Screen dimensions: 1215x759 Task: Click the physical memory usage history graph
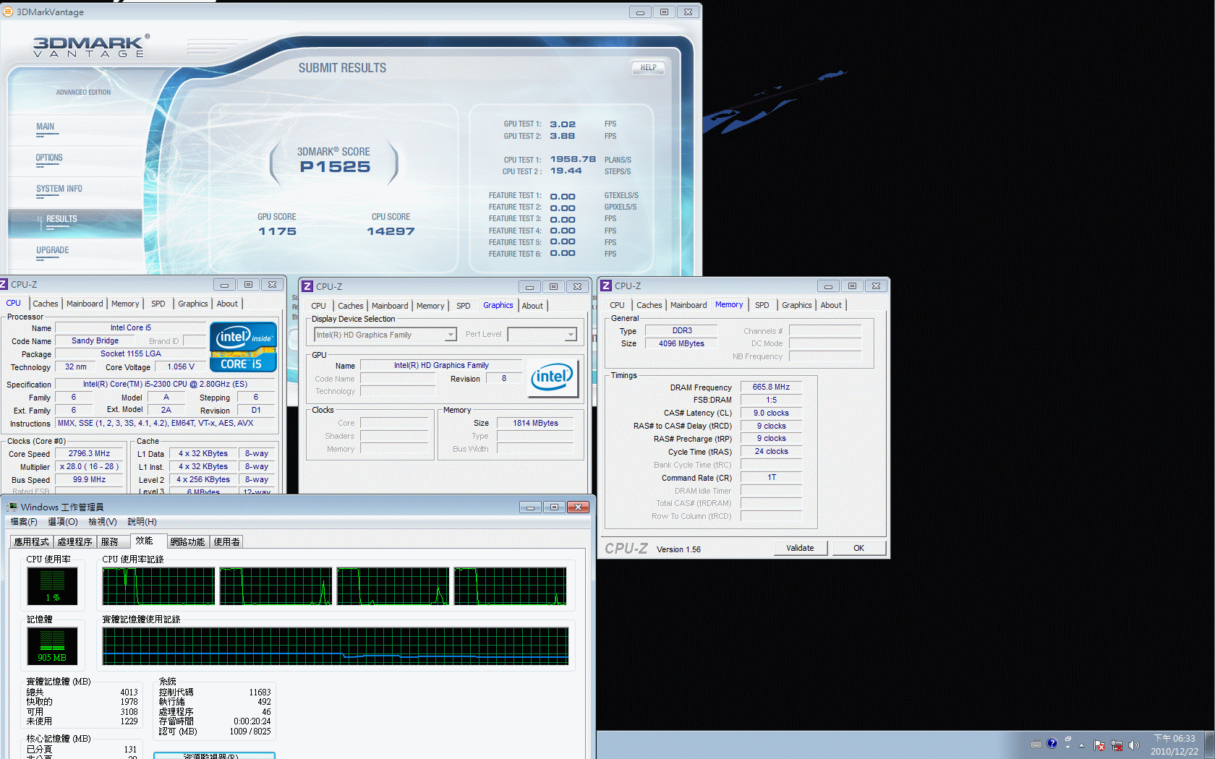tap(336, 646)
